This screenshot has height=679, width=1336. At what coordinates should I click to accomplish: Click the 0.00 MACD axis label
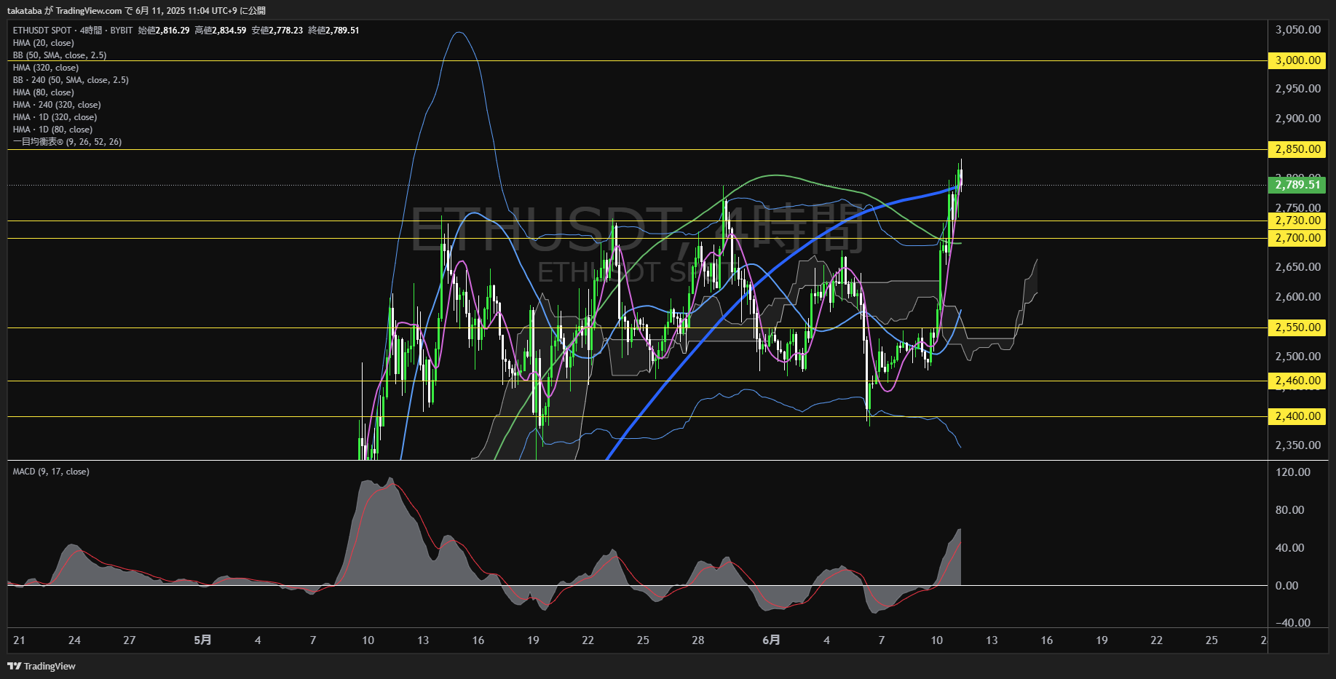(1287, 586)
